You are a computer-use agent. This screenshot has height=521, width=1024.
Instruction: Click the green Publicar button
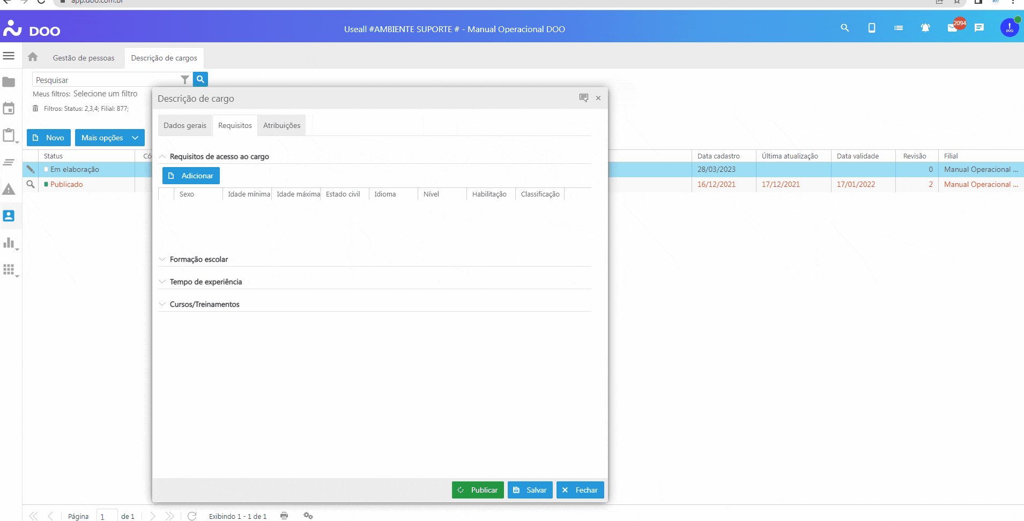tap(477, 490)
